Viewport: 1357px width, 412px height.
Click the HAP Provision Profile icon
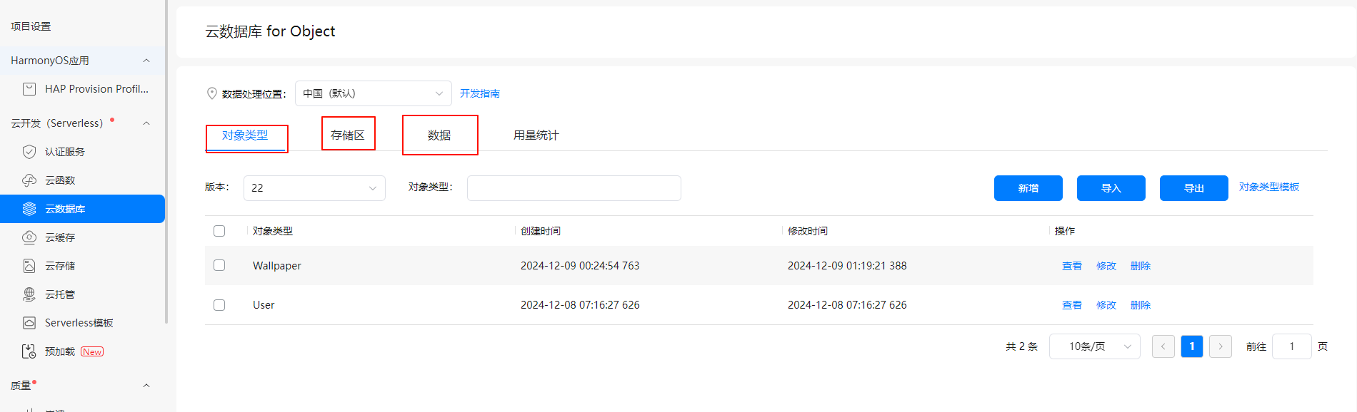(x=29, y=89)
